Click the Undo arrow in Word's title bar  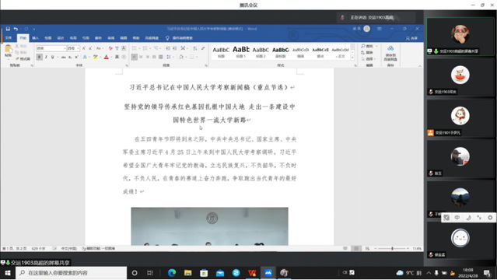tap(16, 29)
